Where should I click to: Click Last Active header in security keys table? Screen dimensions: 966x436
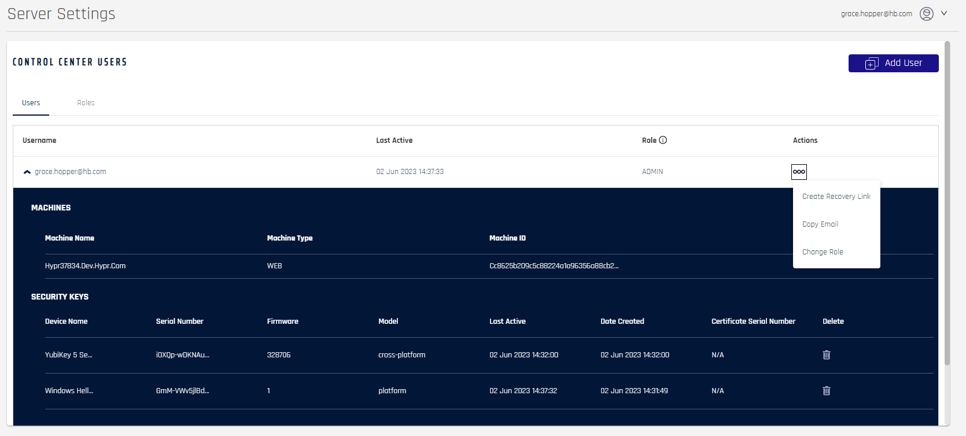click(x=508, y=322)
